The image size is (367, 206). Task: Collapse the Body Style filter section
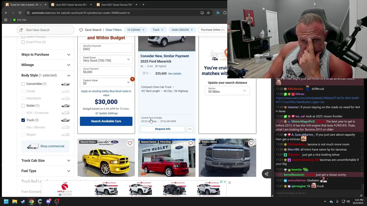pyautogui.click(x=46, y=75)
